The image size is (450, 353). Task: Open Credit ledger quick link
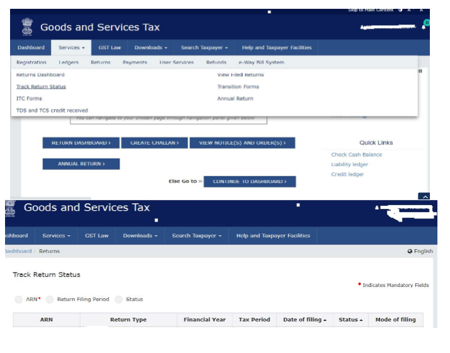347,174
